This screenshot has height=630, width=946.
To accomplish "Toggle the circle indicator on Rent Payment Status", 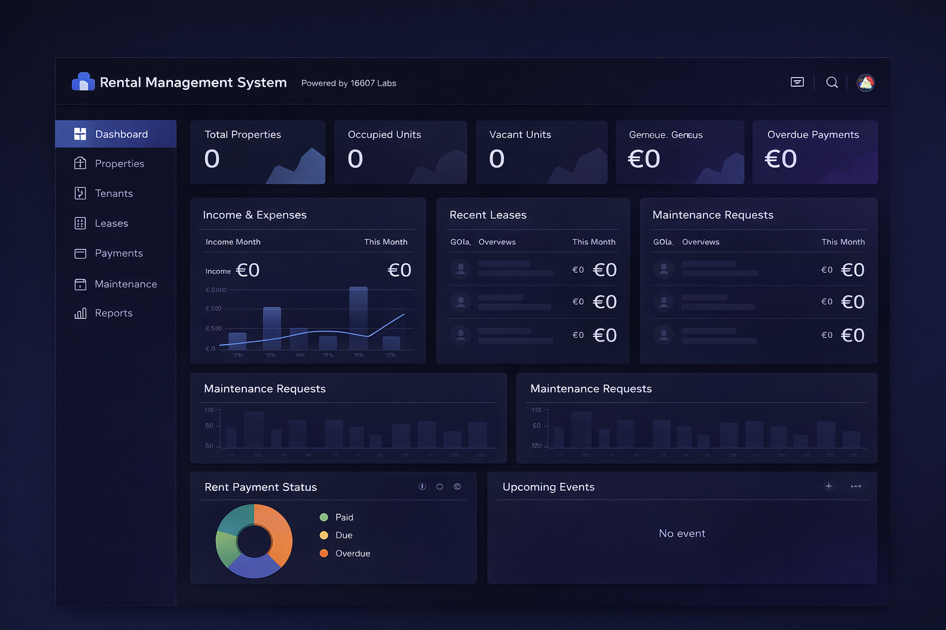I will tap(440, 486).
